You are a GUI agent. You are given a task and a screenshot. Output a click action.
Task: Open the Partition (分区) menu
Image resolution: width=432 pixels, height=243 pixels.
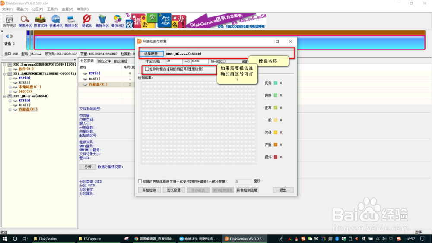tap(38, 9)
